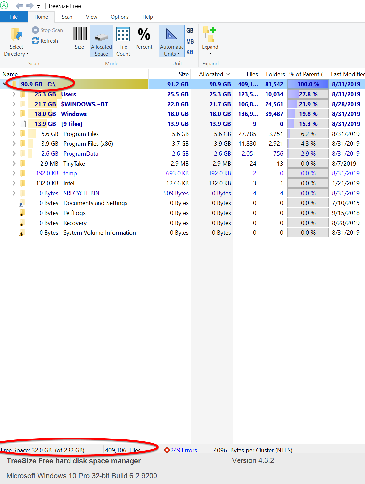Switch to the View tab
This screenshot has height=484, width=365.
92,17
